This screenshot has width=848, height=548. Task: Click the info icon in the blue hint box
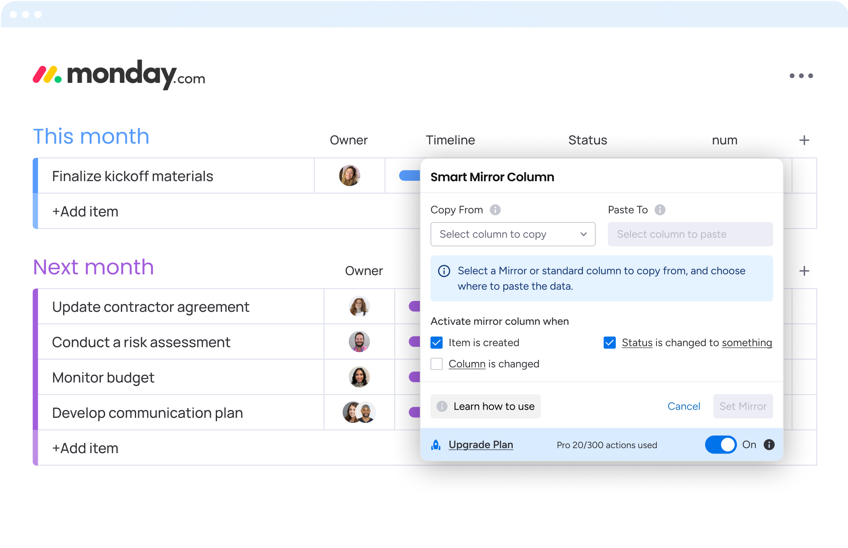coord(444,271)
